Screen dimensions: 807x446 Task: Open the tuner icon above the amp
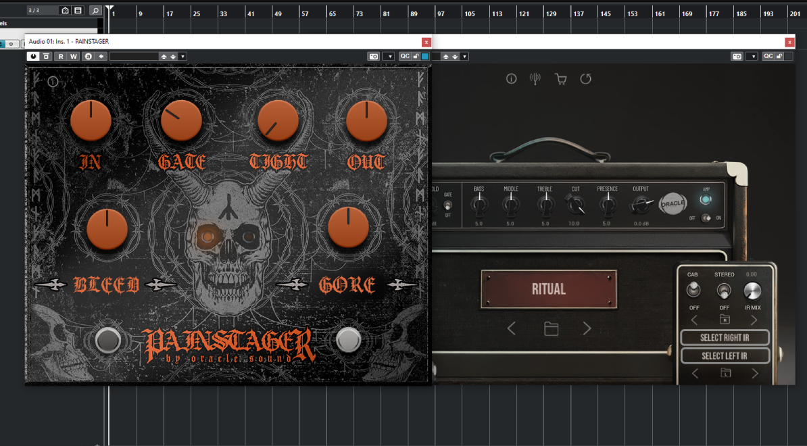click(x=535, y=79)
